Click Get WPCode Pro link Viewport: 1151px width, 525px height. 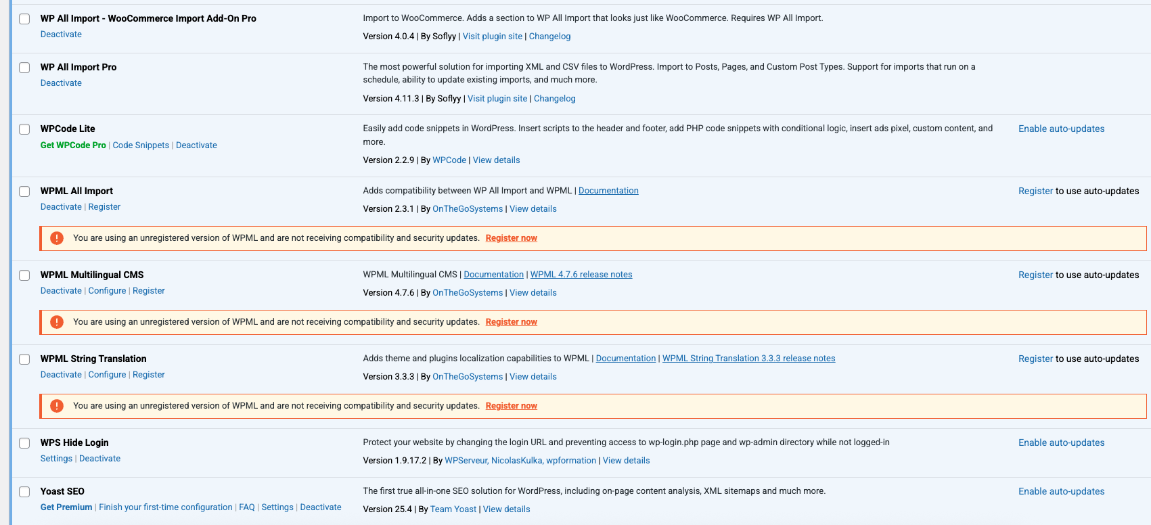(x=73, y=145)
